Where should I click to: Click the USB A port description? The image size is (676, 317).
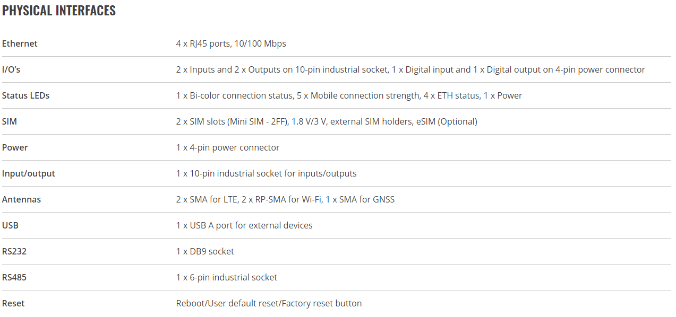point(244,225)
